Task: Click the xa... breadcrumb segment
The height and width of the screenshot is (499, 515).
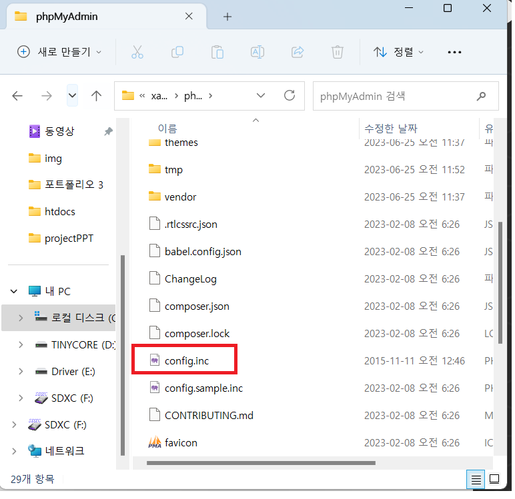Action: click(159, 96)
